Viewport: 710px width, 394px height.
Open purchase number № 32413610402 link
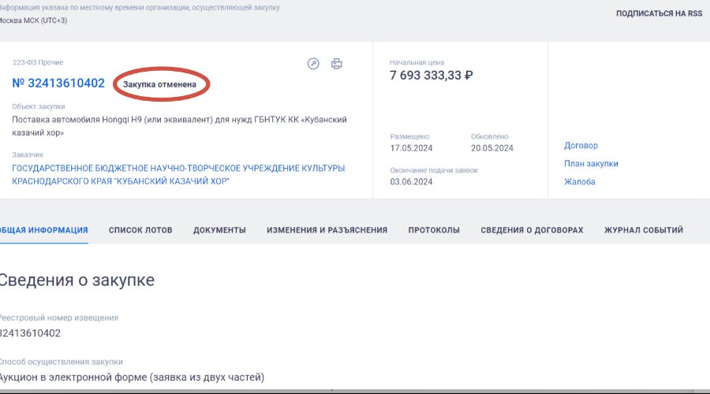58,84
